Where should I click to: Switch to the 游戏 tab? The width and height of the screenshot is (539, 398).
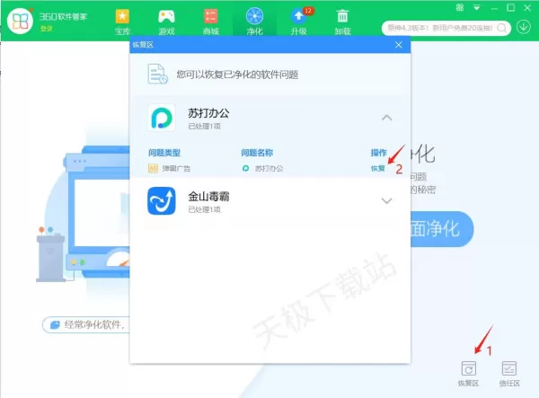coord(166,22)
